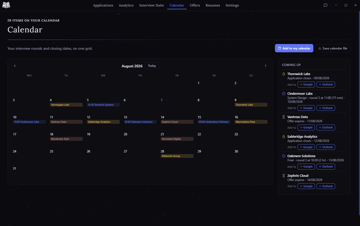Screen dimensions: 360x226
Task: Click the clock icon beside Oakmere Solutions
Action: pos(284,156)
